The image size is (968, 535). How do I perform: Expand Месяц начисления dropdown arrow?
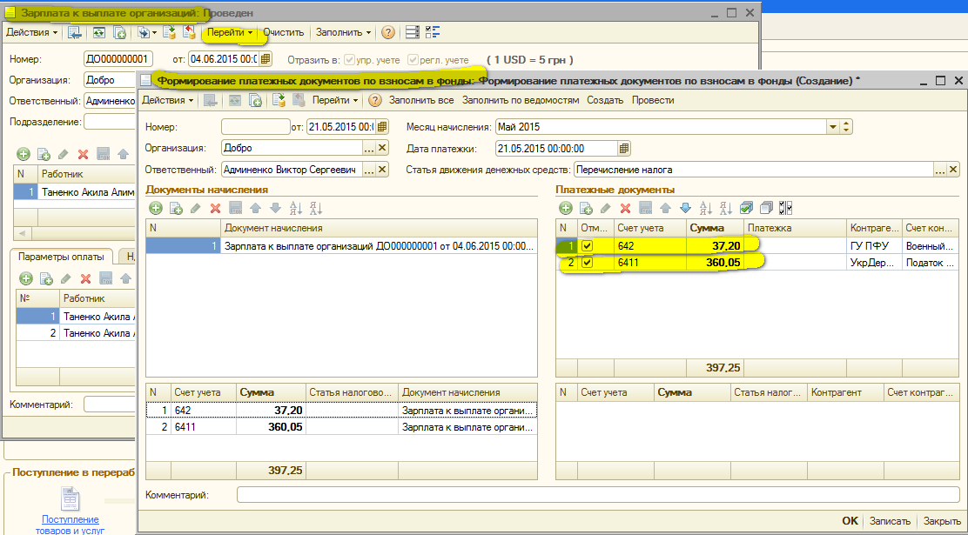click(833, 127)
